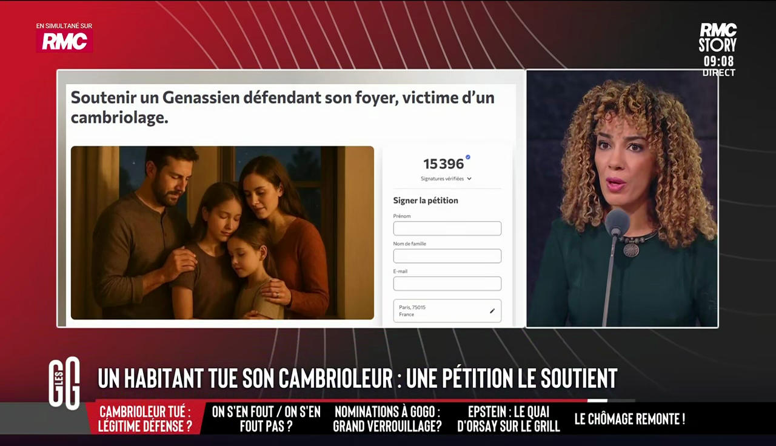Click the E-mail input field

[x=447, y=284]
